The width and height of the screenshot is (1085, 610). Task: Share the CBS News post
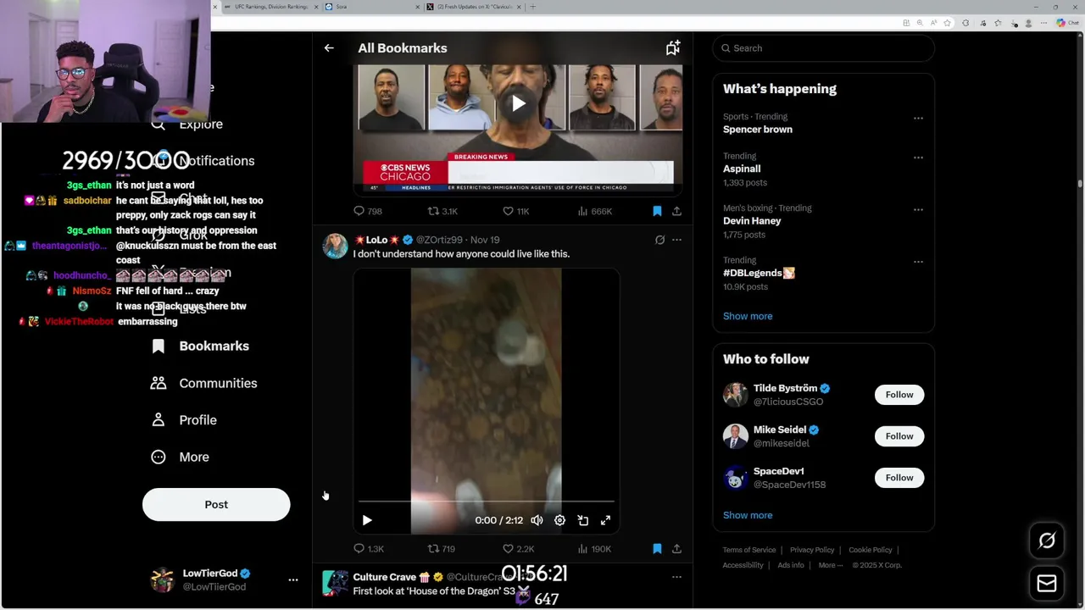pyautogui.click(x=676, y=211)
